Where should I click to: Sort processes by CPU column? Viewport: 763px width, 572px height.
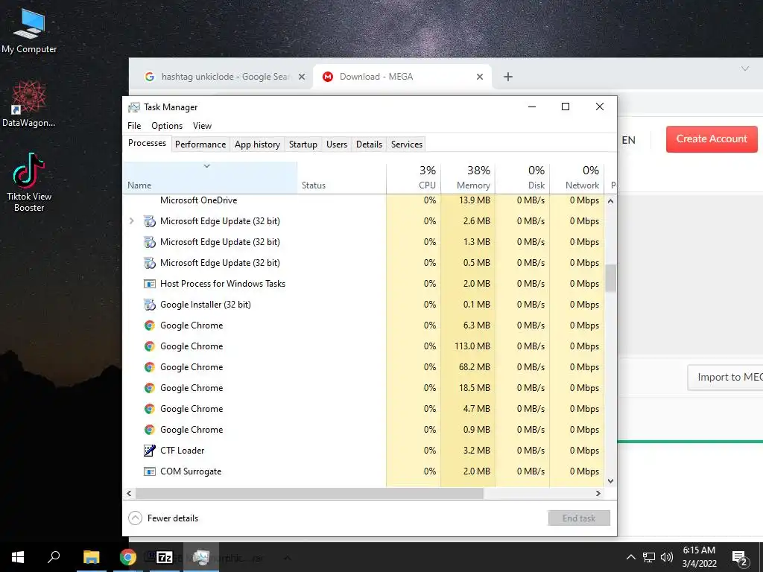coord(414,177)
